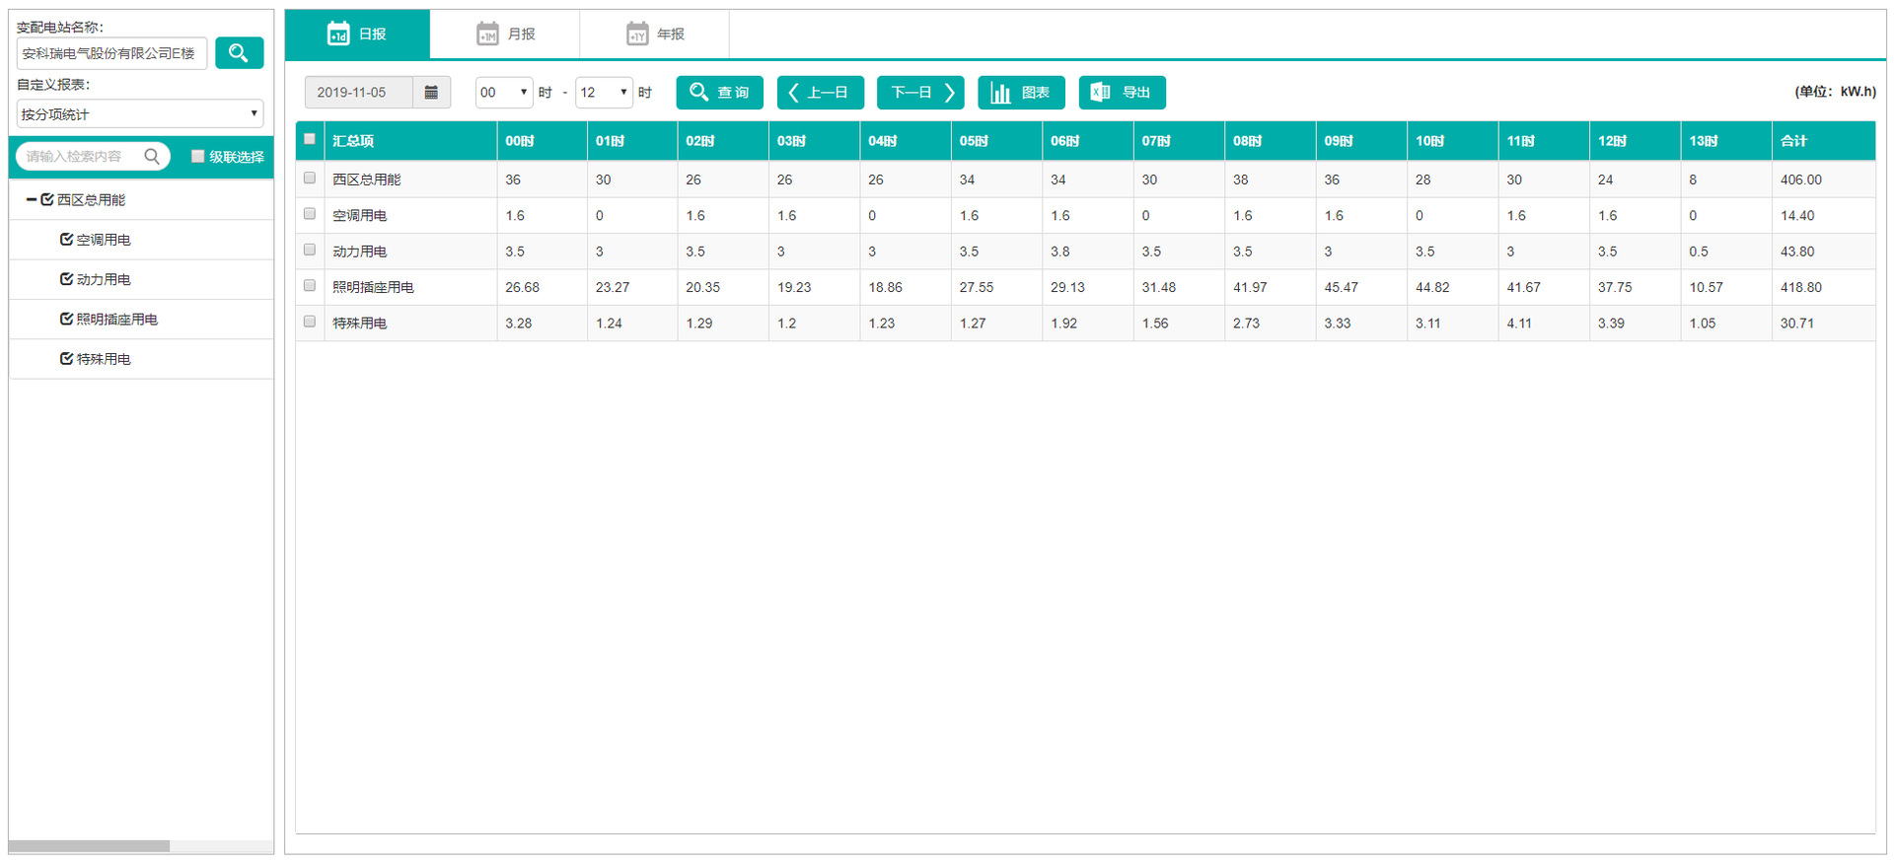Click the substation search magnifier button
Viewport: 1894px width, 864px height.
[239, 53]
